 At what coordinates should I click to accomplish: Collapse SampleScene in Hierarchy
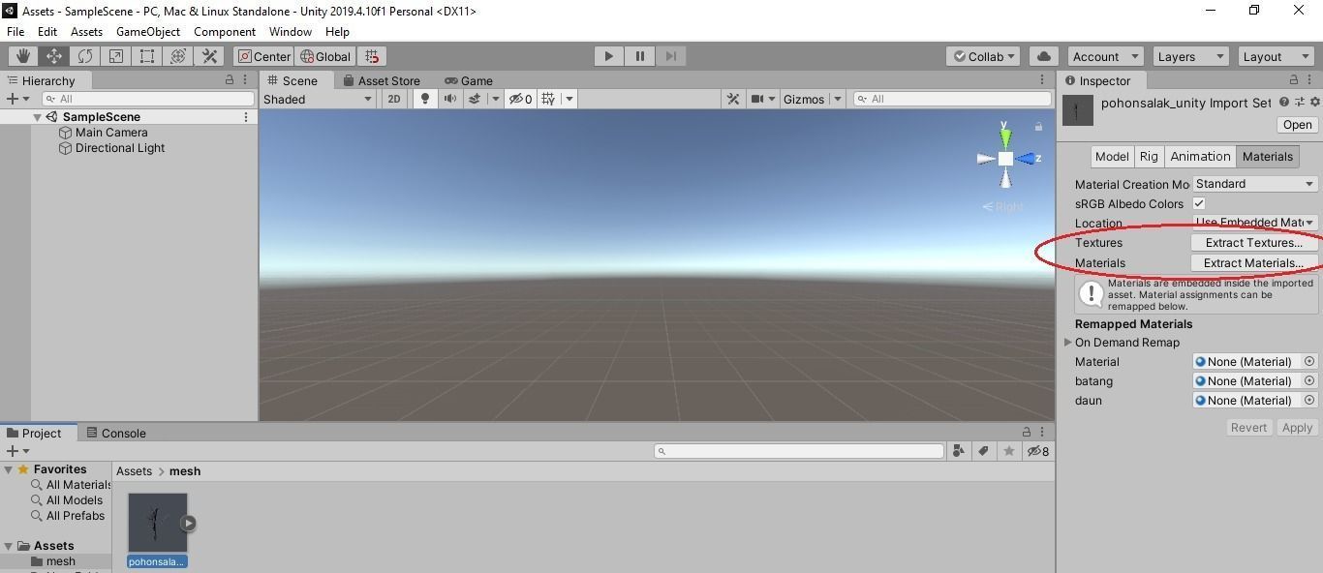click(x=38, y=117)
